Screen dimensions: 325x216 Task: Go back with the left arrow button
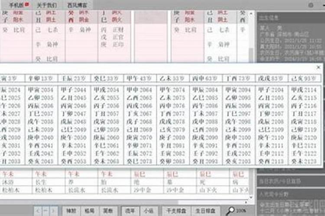coord(38,211)
